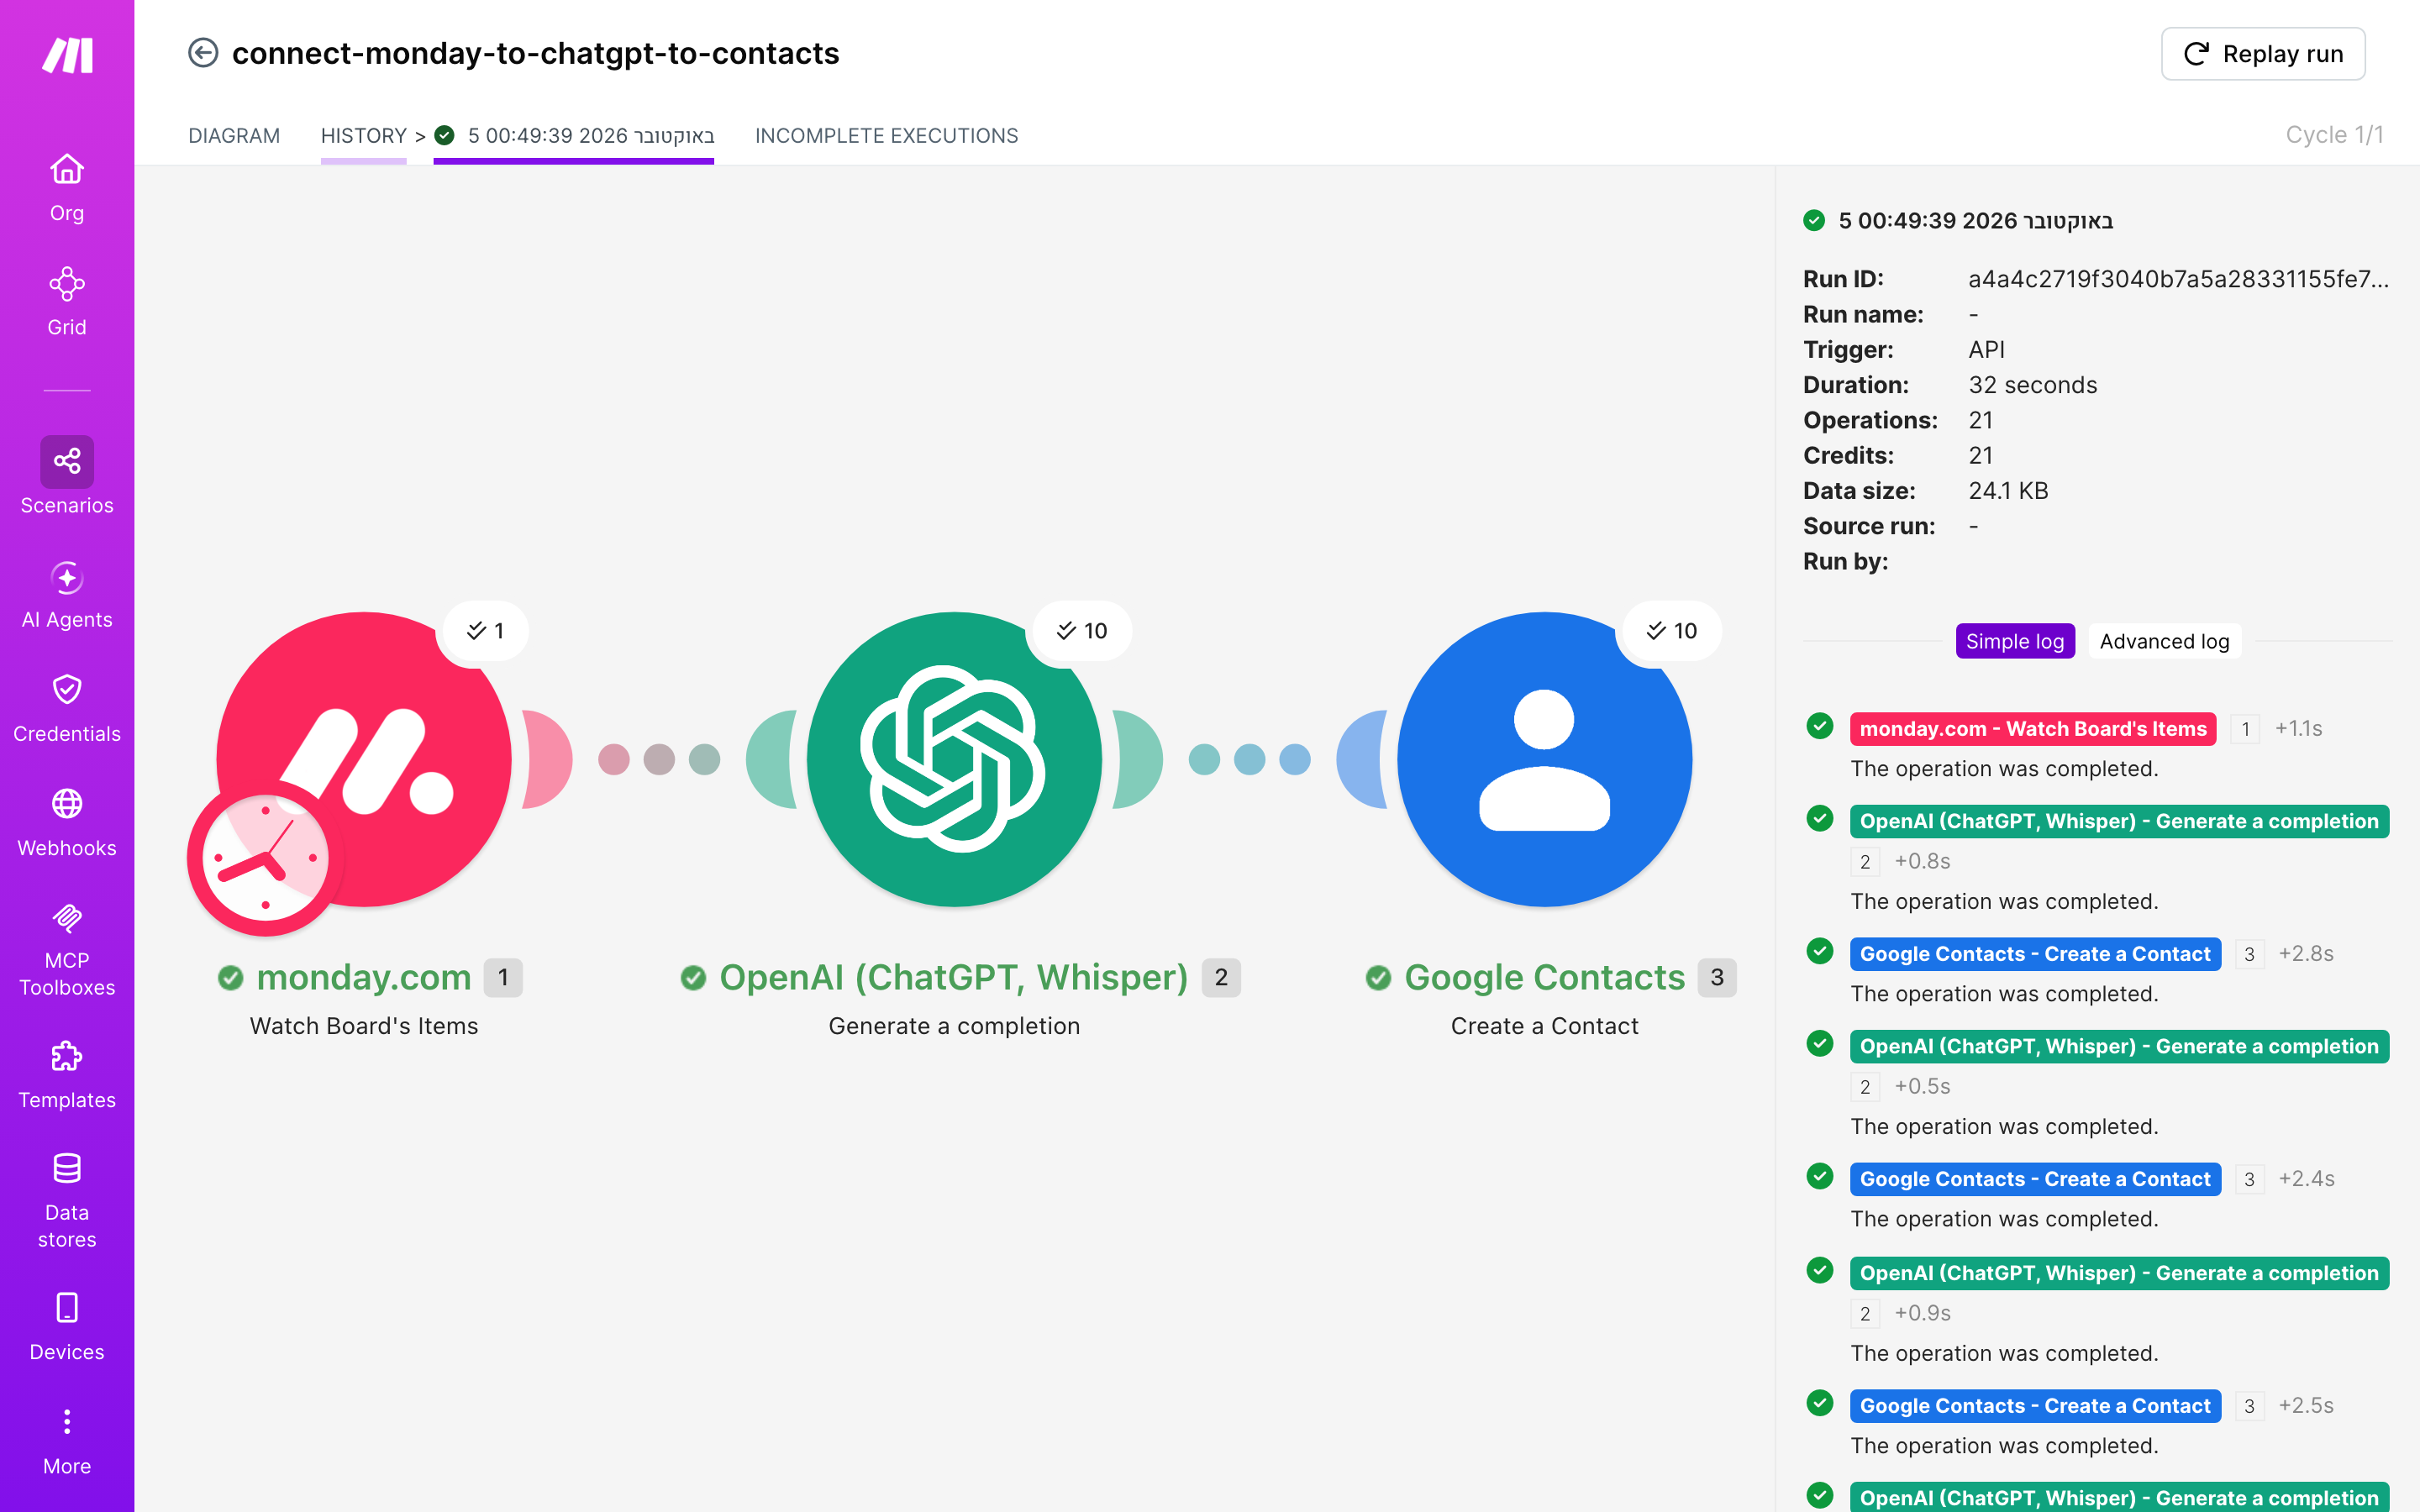Select the Google Contacts module circle
This screenshot has height=1512, width=2420.
click(1544, 759)
